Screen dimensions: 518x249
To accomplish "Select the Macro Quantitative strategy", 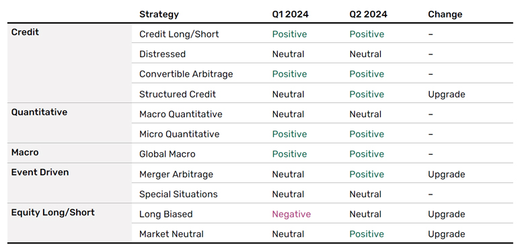I will point(181,114).
